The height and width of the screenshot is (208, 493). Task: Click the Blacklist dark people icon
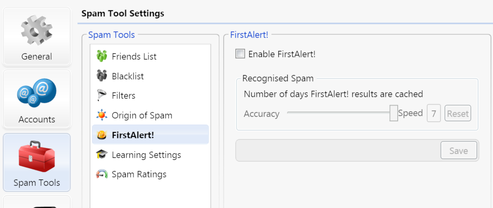click(x=102, y=76)
